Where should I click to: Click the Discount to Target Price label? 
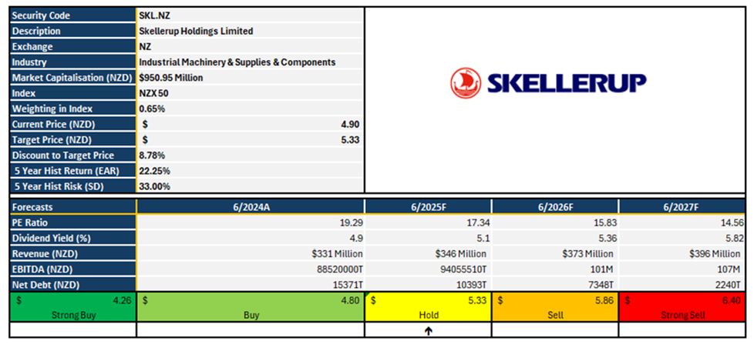(72, 155)
